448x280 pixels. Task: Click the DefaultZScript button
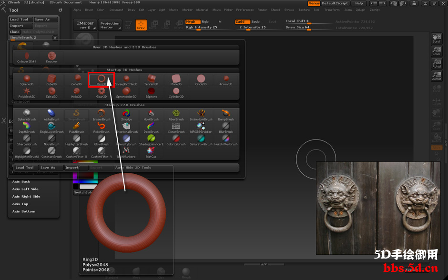[335, 3]
